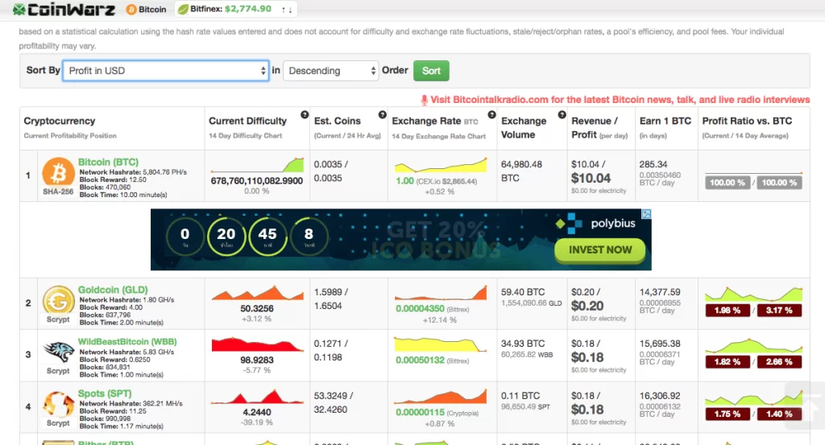Open the 'Descending' order dropdown
Screen dimensions: 825x445
[x=330, y=71]
